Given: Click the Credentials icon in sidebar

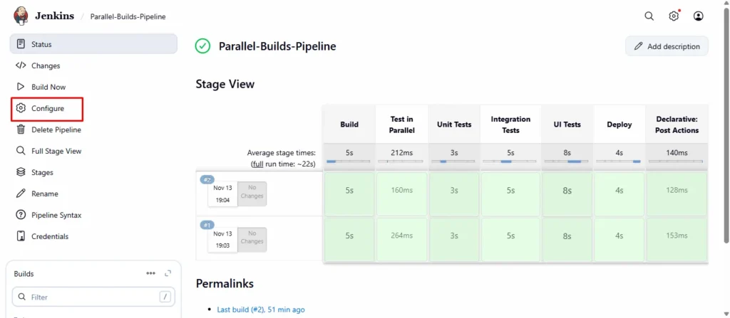Looking at the screenshot, I should 21,236.
